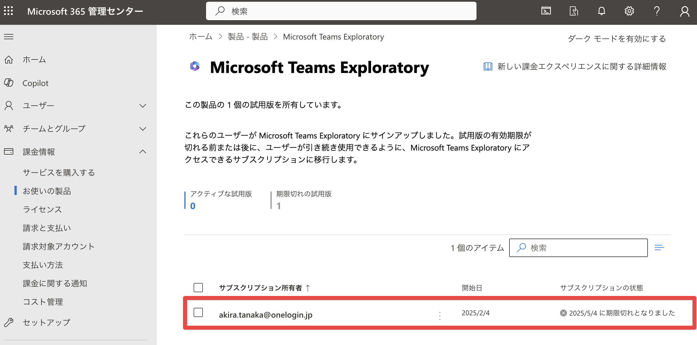Click ホーム breadcrumb link

[x=201, y=37]
